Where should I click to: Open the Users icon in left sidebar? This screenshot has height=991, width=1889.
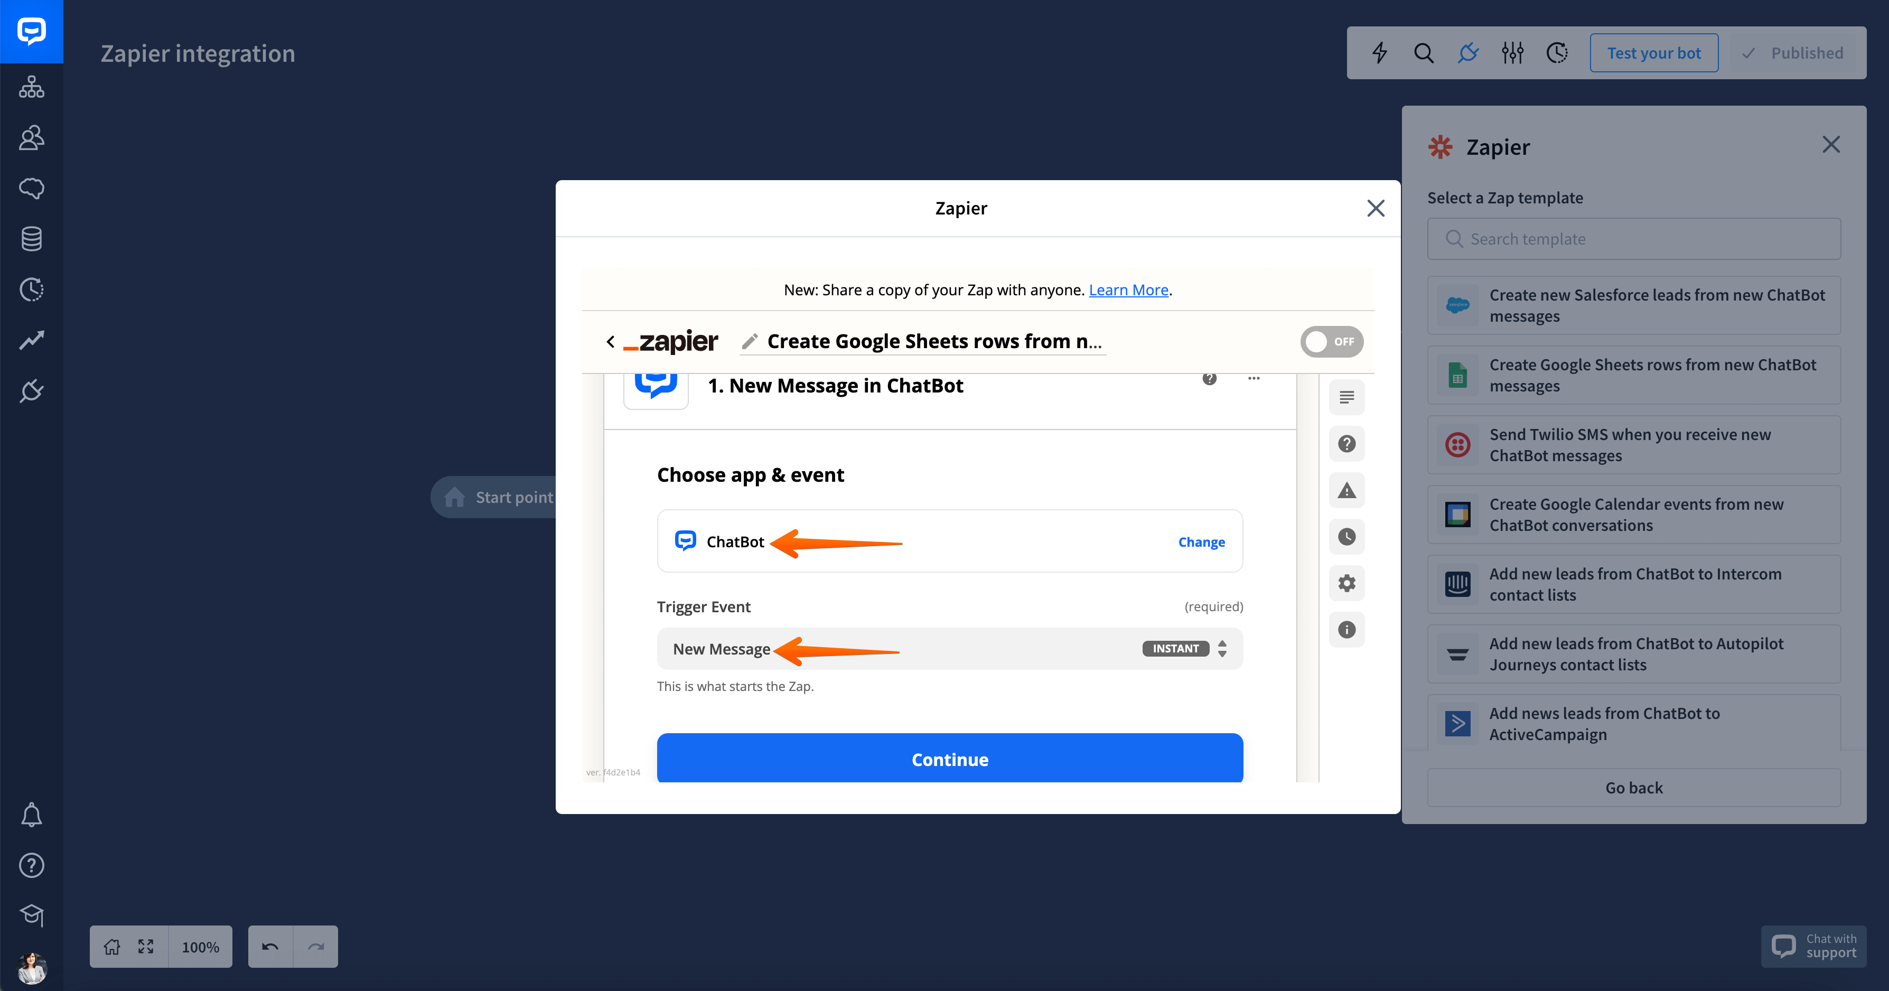(x=32, y=137)
